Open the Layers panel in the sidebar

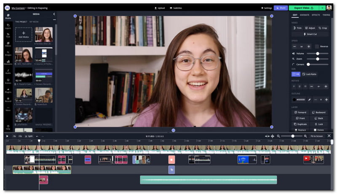pyautogui.click(x=8, y=27)
